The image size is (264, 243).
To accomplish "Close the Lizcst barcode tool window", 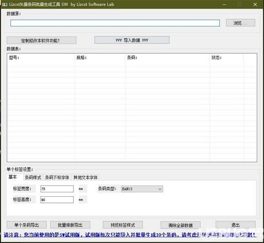I will pos(255,4).
